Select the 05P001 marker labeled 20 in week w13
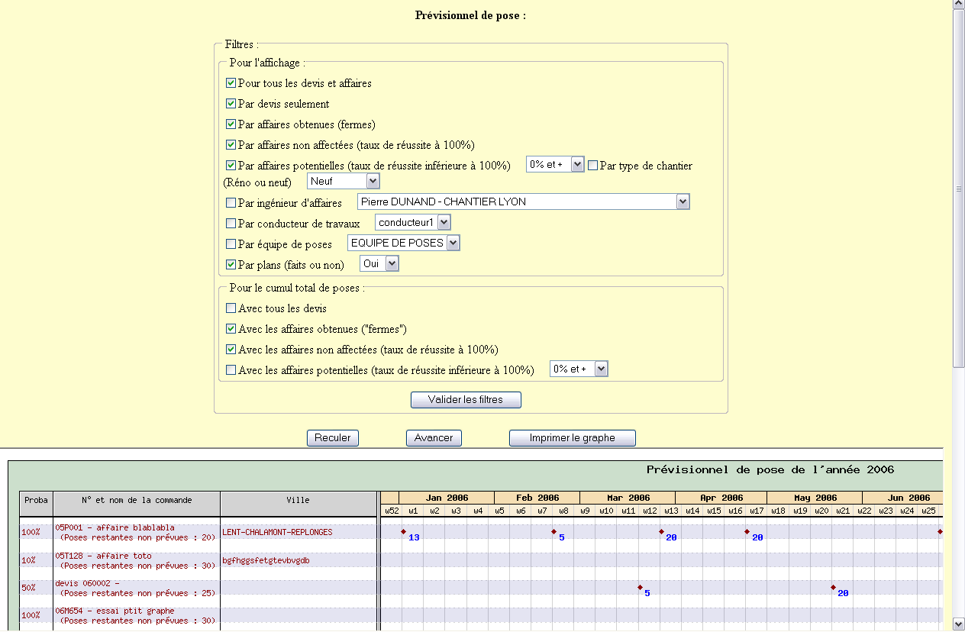The height and width of the screenshot is (632, 965). [x=661, y=531]
